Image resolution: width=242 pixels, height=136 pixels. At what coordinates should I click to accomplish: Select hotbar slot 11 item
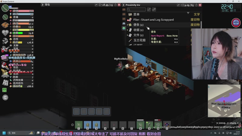click(167, 125)
